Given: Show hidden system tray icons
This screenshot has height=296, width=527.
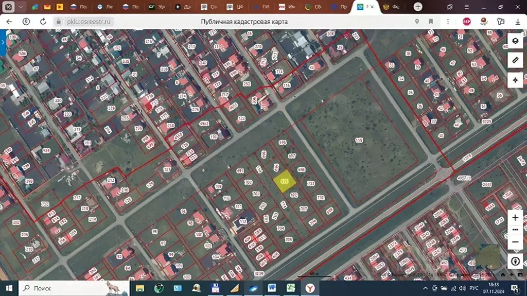Looking at the screenshot, I should pyautogui.click(x=425, y=288).
